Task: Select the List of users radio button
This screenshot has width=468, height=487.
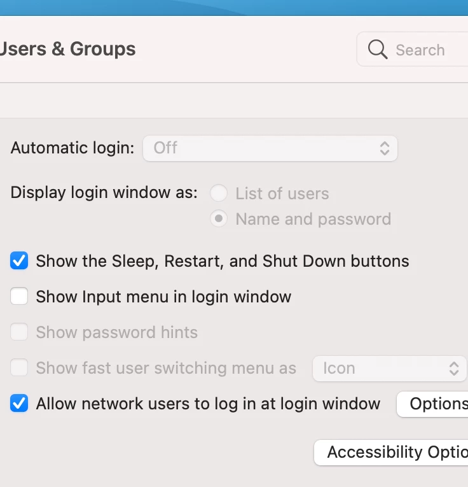Action: tap(219, 193)
